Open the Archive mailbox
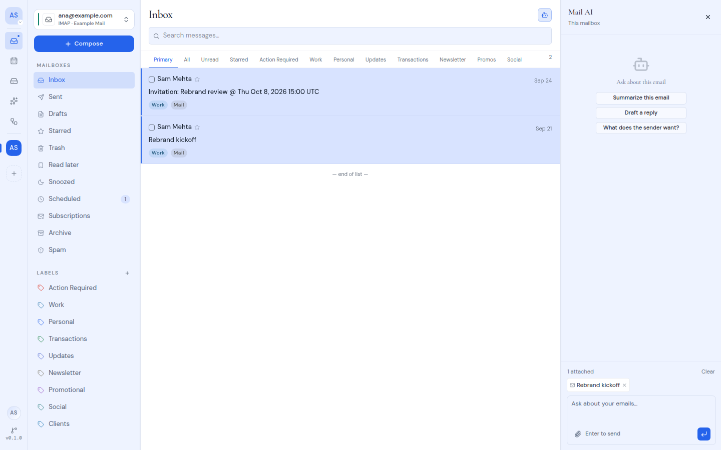The height and width of the screenshot is (450, 721). click(x=84, y=233)
